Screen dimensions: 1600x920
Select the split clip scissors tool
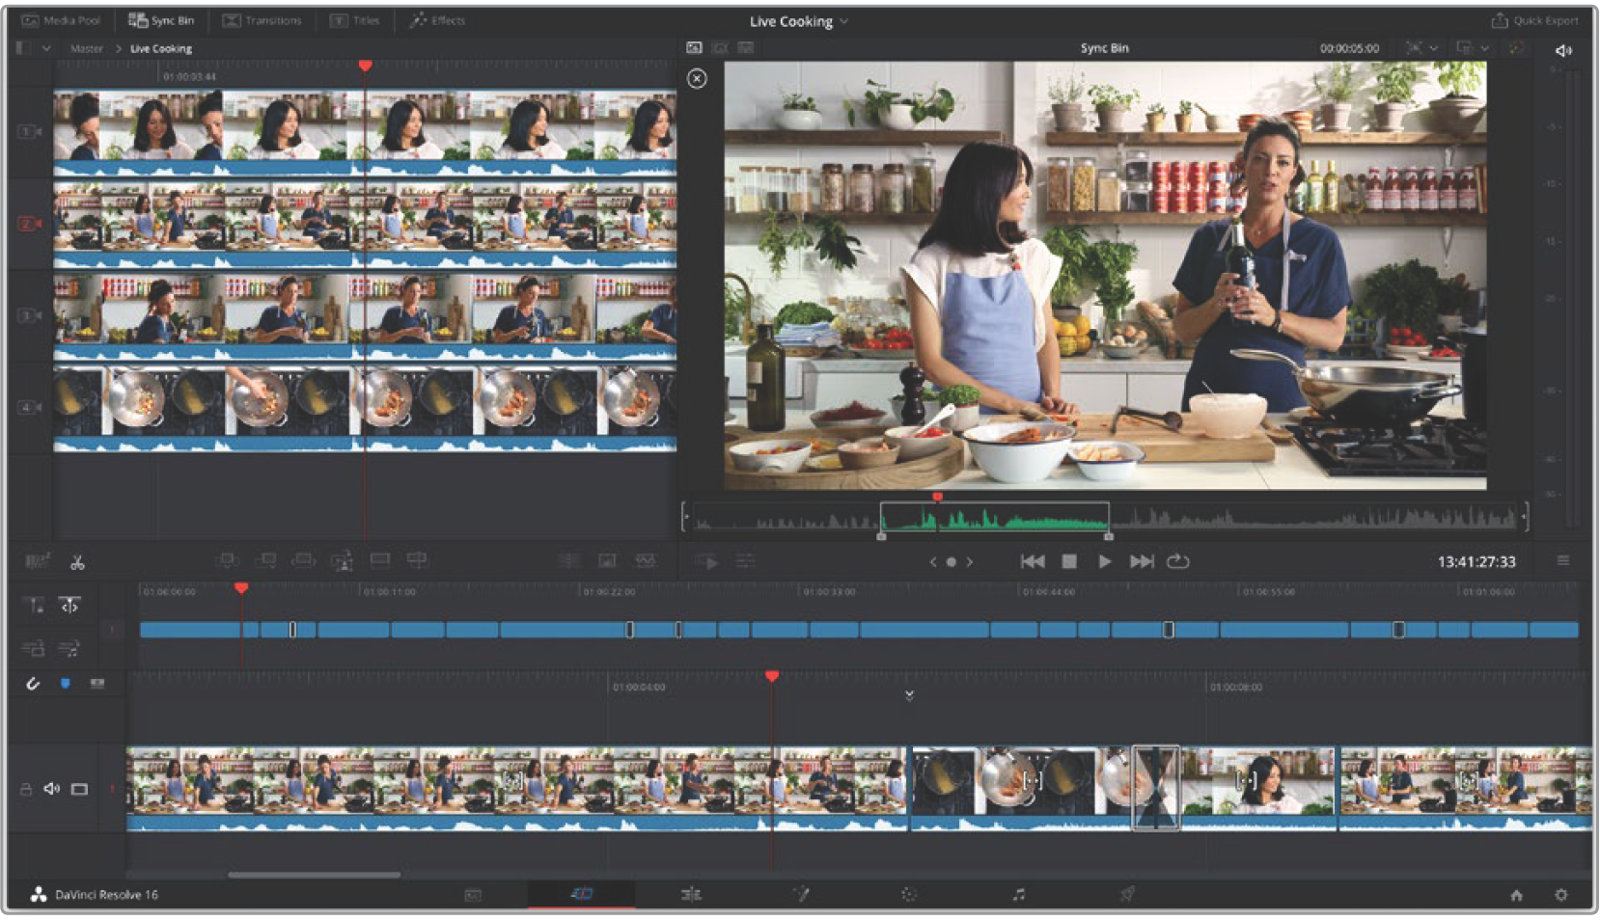point(77,562)
